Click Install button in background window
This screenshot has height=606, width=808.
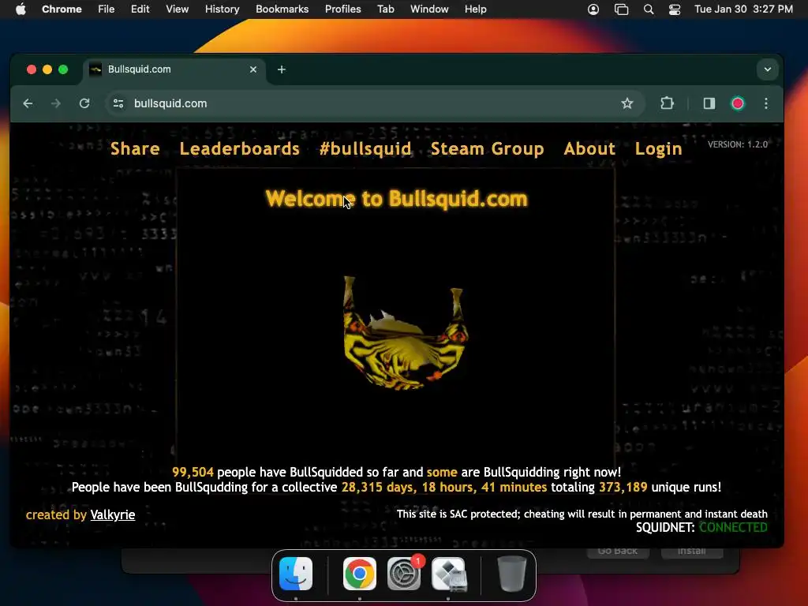point(691,552)
